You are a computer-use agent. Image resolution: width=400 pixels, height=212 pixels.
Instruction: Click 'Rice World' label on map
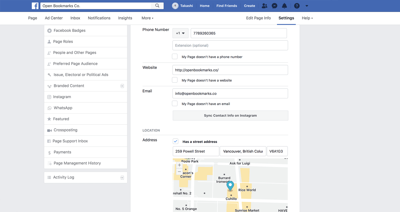point(247,190)
